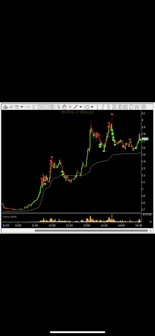
Task: Switch to 2 minute timeframe
Action: pyautogui.click(x=103, y=107)
